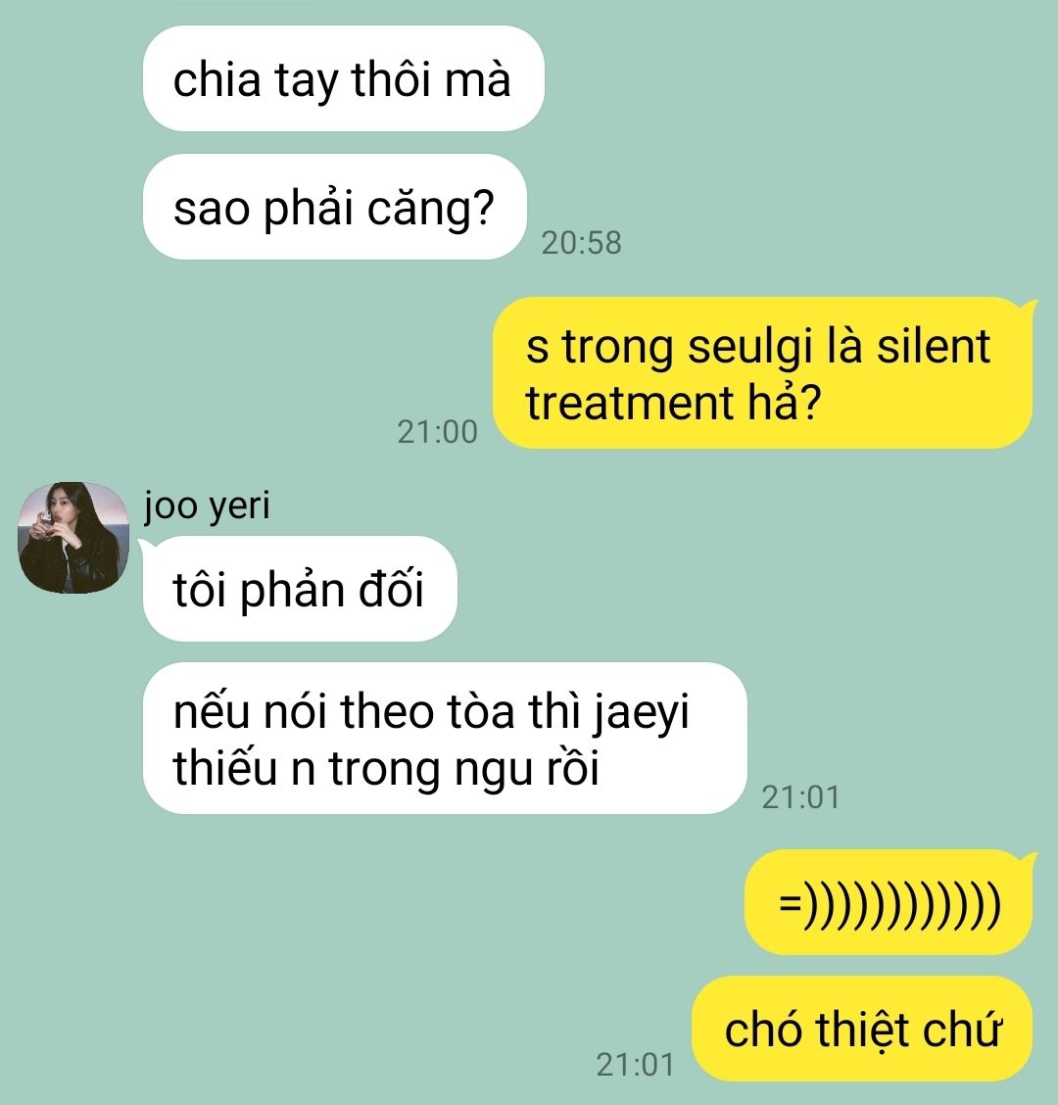
Task: Click the empty chat background right of "tôi phản đối"
Action: pyautogui.click(x=740, y=589)
